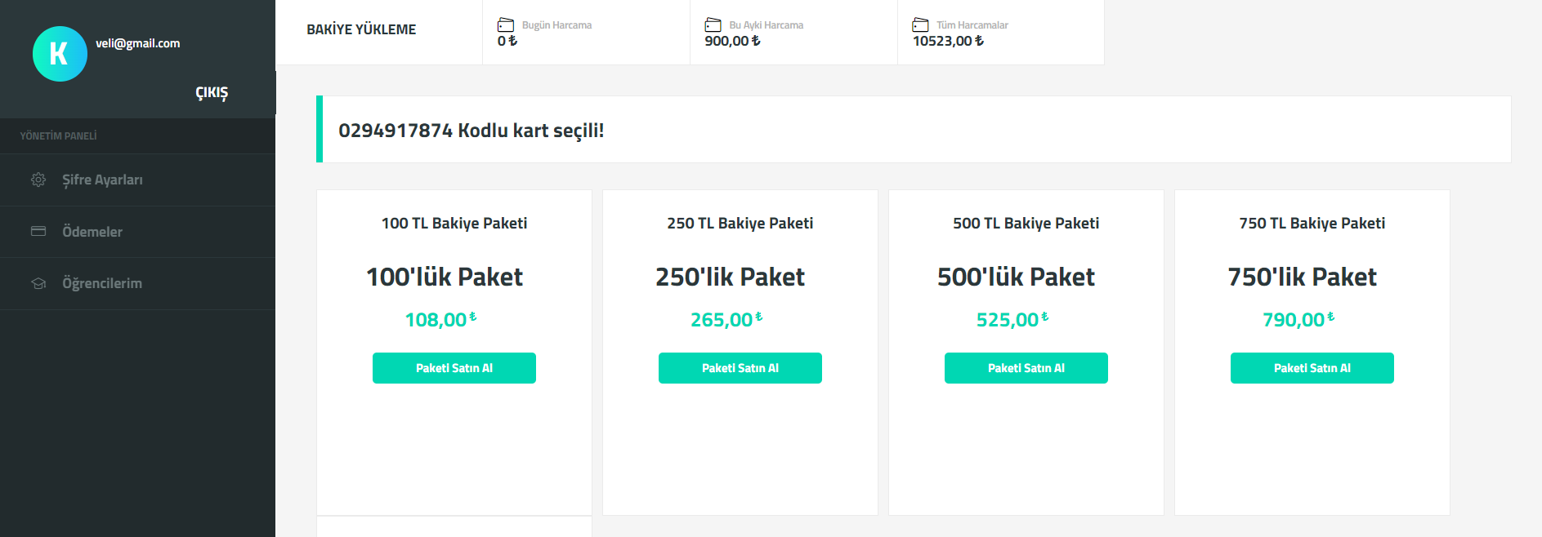The width and height of the screenshot is (1542, 537).
Task: Click the round K user avatar
Action: (x=60, y=54)
